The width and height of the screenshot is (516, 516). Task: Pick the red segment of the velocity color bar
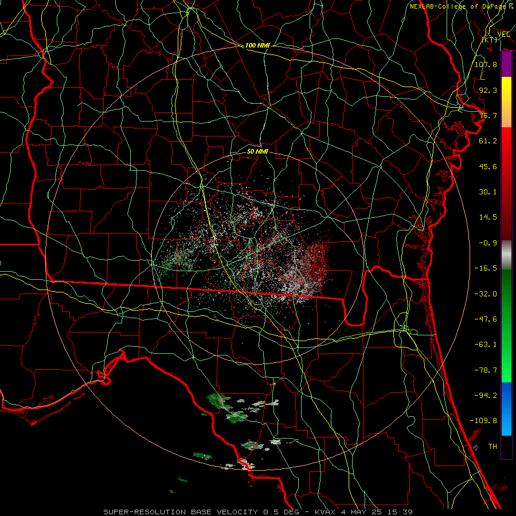point(506,183)
